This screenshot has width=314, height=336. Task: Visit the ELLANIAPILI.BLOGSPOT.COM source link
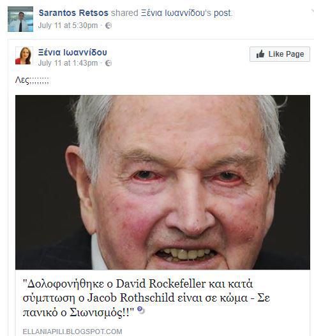72,332
